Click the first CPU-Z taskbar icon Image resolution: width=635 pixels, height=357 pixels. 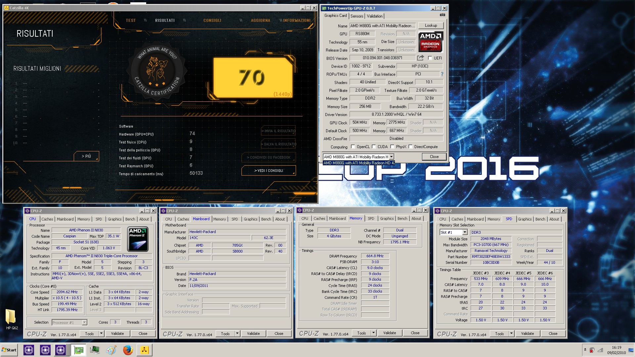tap(29, 350)
